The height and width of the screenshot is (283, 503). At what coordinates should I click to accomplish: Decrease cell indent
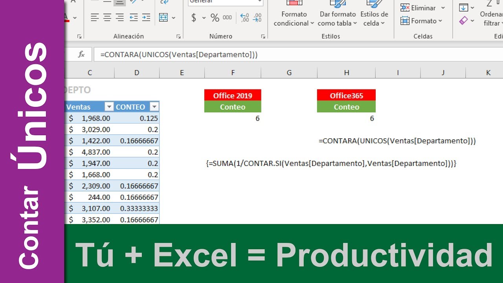pyautogui.click(x=134, y=18)
